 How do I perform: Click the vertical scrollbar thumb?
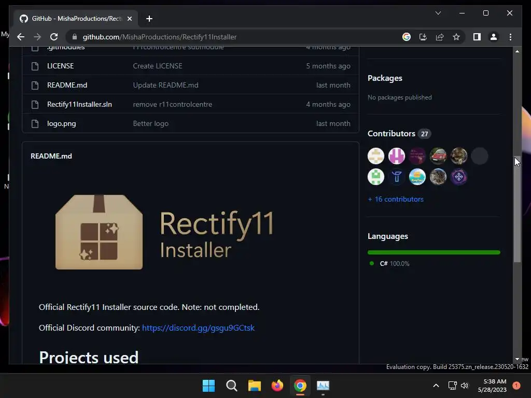coord(517,209)
